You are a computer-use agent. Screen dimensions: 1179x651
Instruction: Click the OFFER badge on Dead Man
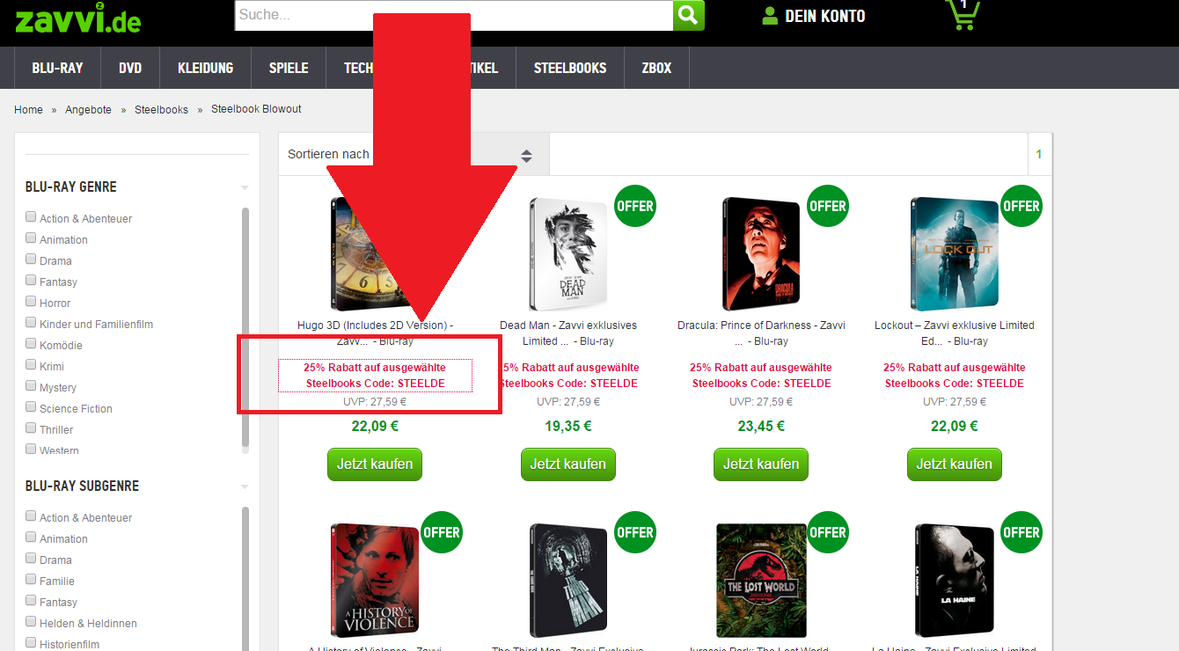click(634, 206)
